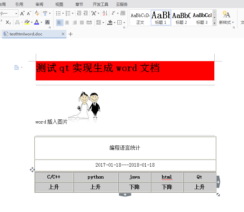Toggle distributed alignment
This screenshot has height=212, width=244.
pos(89,23)
